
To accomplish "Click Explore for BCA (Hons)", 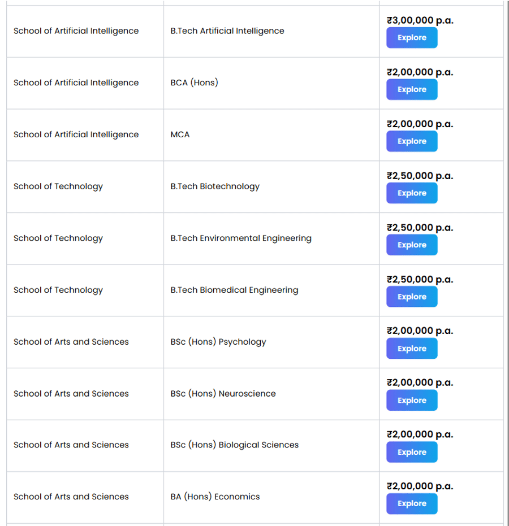I will click(x=411, y=89).
